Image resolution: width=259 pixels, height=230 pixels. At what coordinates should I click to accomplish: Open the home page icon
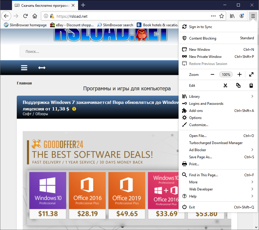[x=35, y=16]
